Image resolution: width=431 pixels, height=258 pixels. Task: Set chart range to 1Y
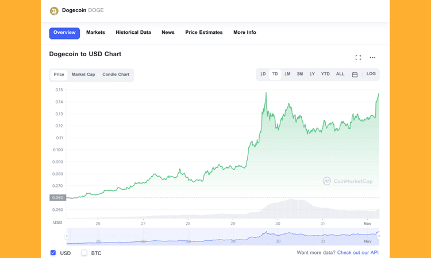[312, 74]
